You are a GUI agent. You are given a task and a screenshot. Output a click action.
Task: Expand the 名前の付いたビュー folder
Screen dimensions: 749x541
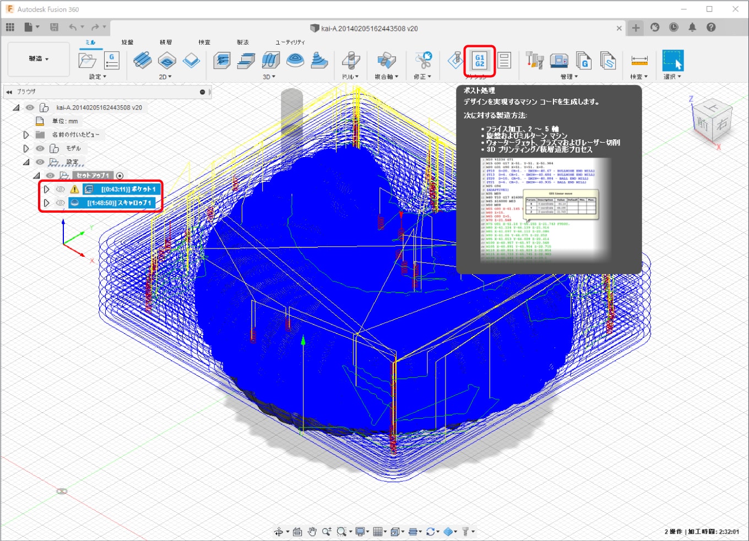(x=26, y=134)
